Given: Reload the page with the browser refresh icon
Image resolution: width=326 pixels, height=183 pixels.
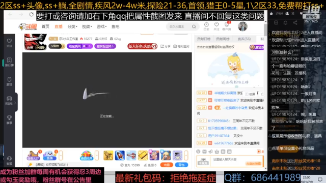Looking at the screenshot, I should (32, 14).
